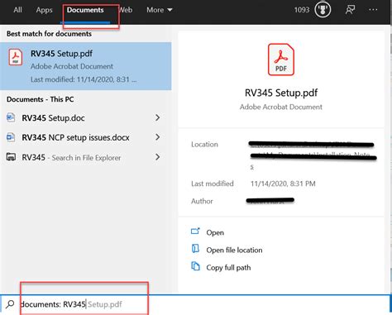Open the three-dot options menu

[373, 10]
